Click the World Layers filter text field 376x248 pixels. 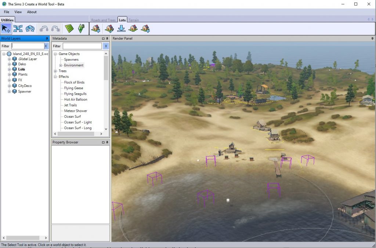tap(28, 46)
